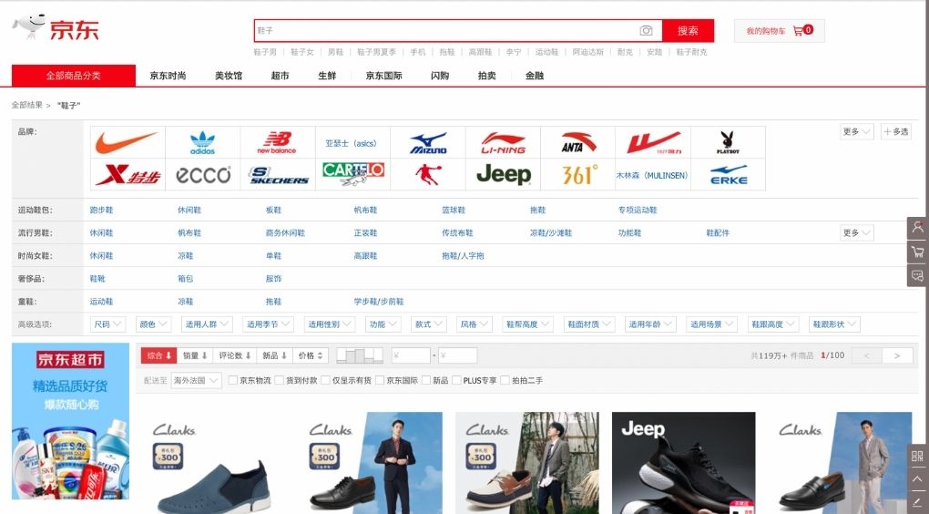
Task: Tick the 新品 filter checkbox
Action: [x=426, y=381]
